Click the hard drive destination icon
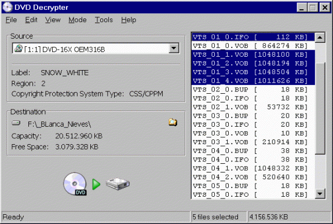The image size is (333, 224). (x=118, y=183)
